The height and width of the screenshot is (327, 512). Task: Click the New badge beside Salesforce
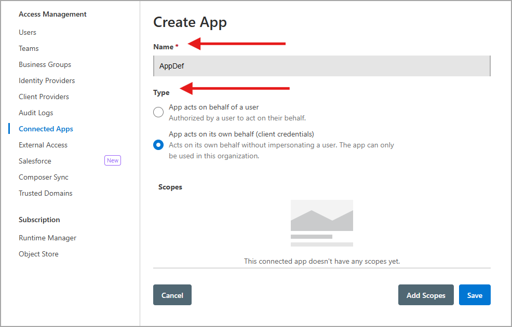[x=113, y=161]
